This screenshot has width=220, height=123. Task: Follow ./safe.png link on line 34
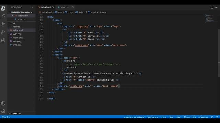pos(76,86)
